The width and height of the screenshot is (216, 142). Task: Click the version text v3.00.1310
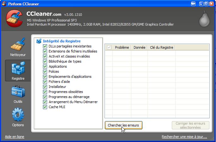click(73, 15)
